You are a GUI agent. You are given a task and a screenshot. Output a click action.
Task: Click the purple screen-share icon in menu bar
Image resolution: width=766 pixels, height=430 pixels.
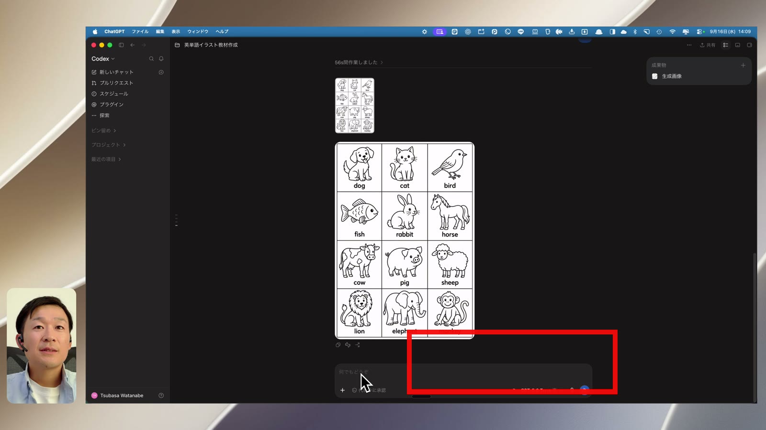tap(439, 32)
